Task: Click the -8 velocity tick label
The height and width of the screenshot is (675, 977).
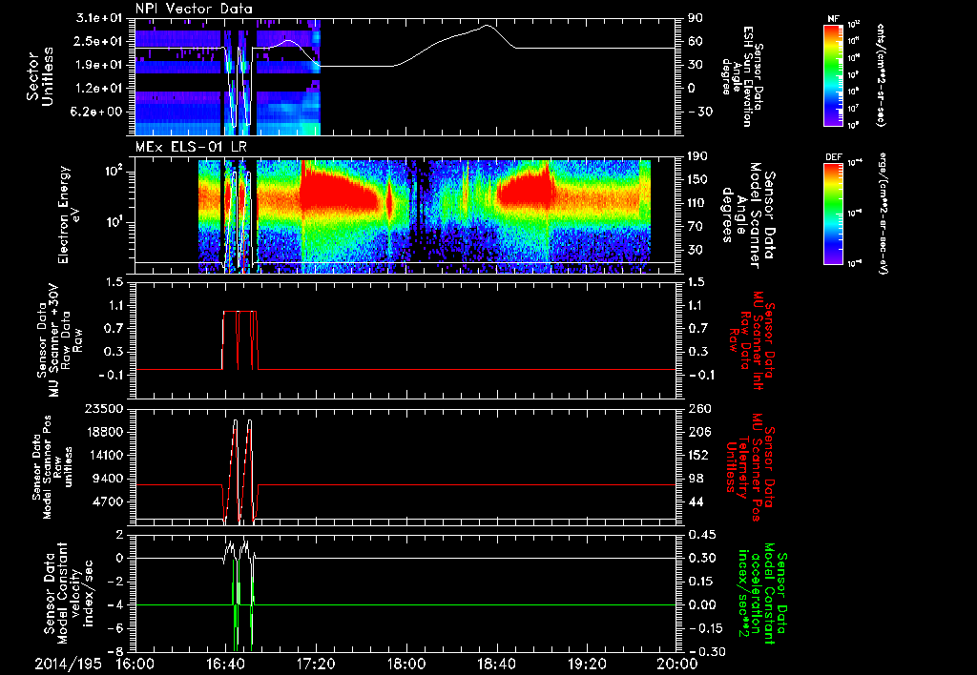Action: tap(116, 651)
